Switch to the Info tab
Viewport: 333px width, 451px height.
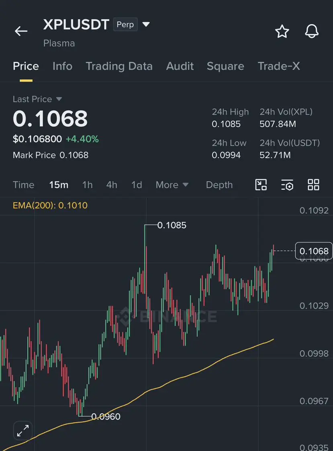62,66
